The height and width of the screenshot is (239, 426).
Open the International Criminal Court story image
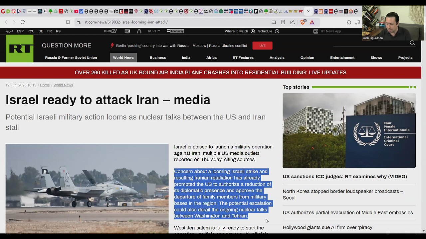click(349, 130)
